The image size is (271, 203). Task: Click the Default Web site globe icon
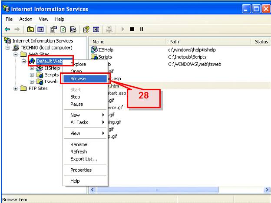[x=32, y=61]
